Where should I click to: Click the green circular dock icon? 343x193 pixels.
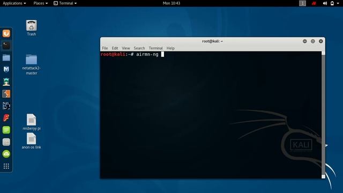(x=6, y=154)
